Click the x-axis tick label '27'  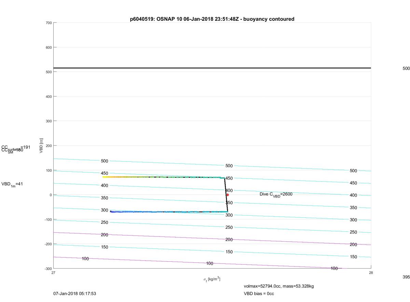coord(54,273)
